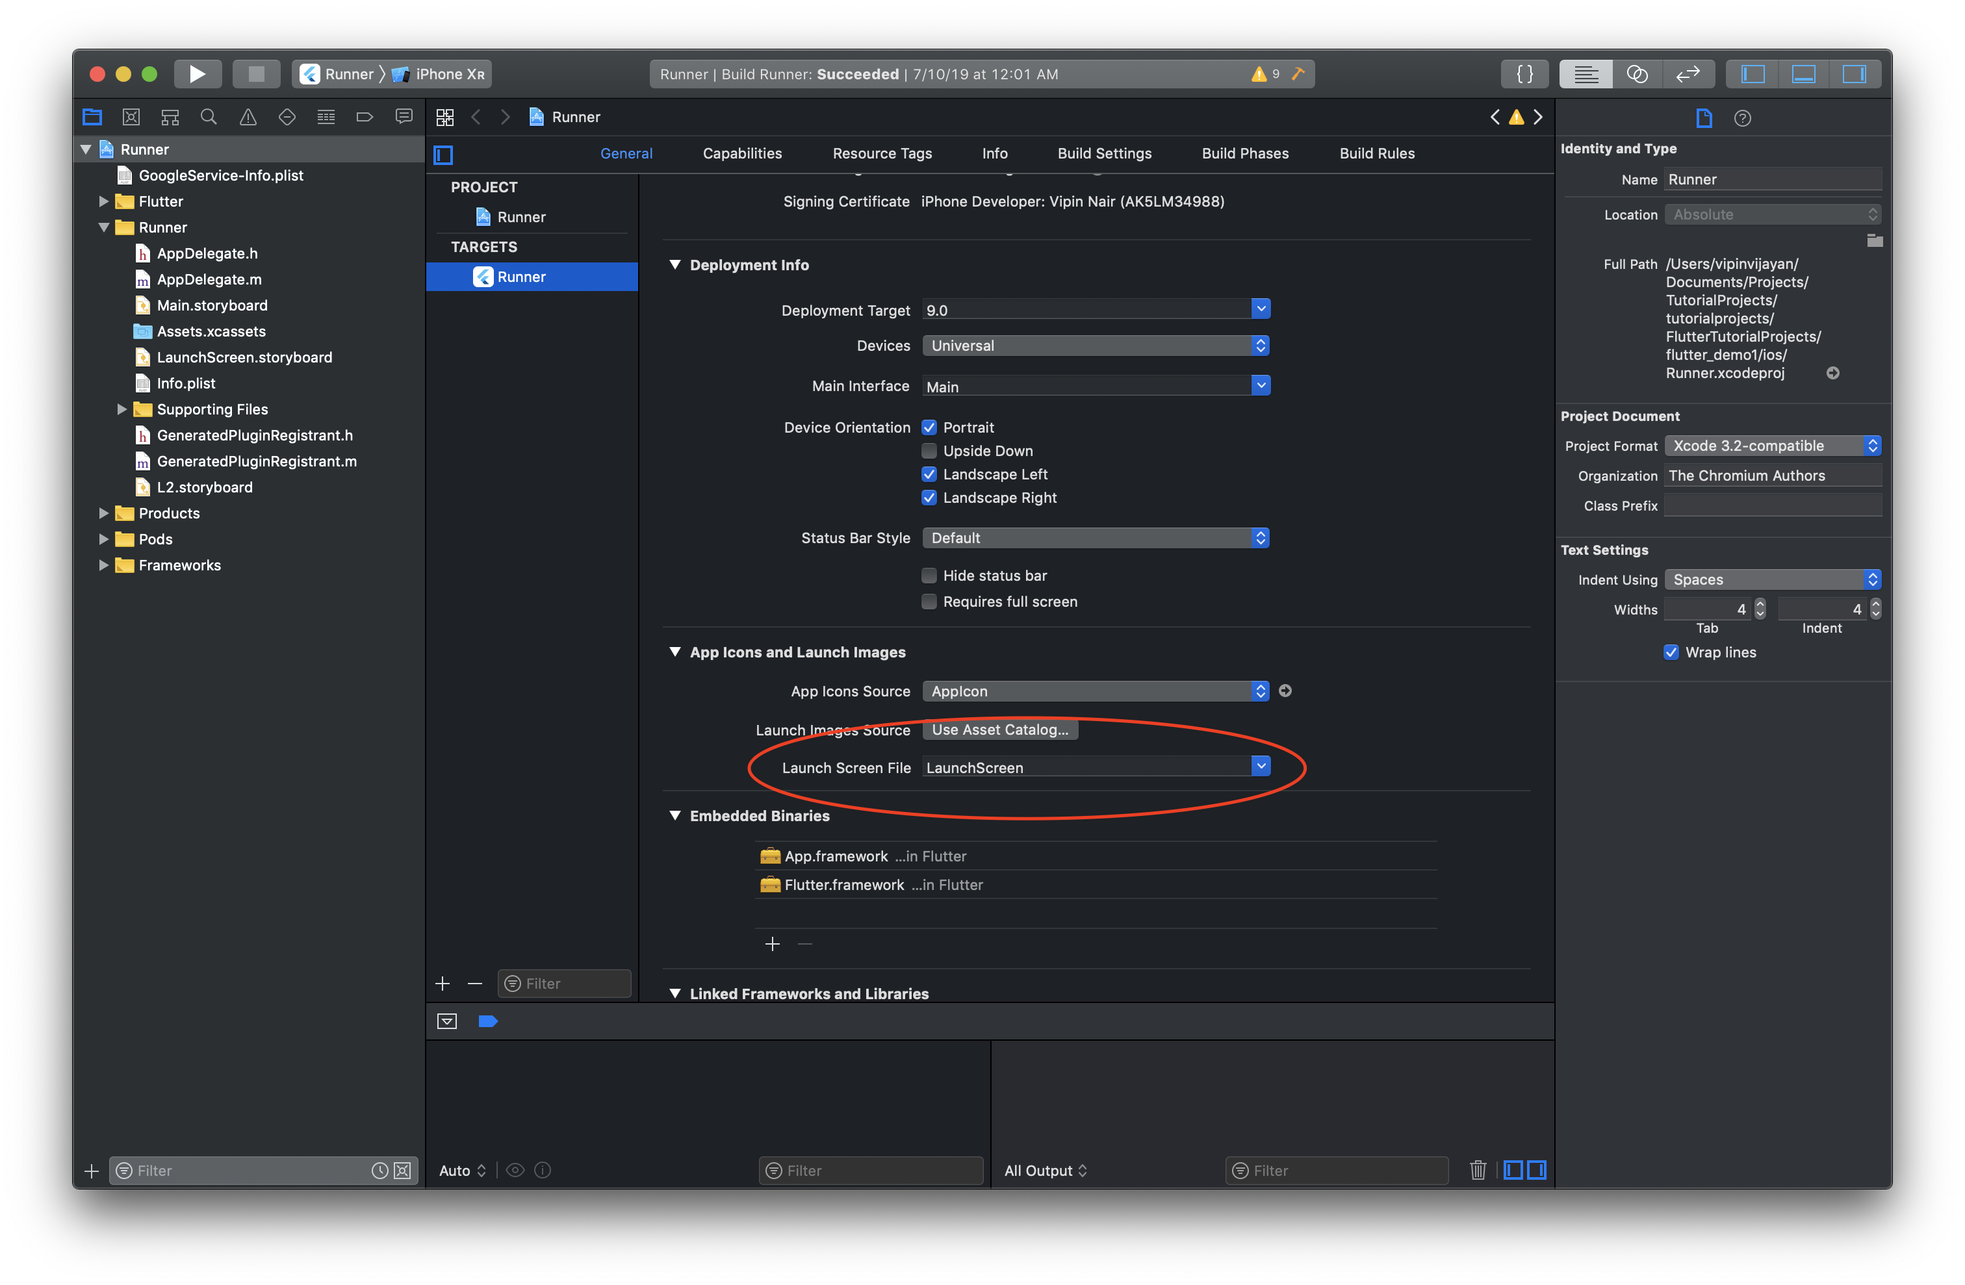The image size is (1965, 1285).
Task: Toggle Wrap lines checkbox
Action: (x=1672, y=652)
